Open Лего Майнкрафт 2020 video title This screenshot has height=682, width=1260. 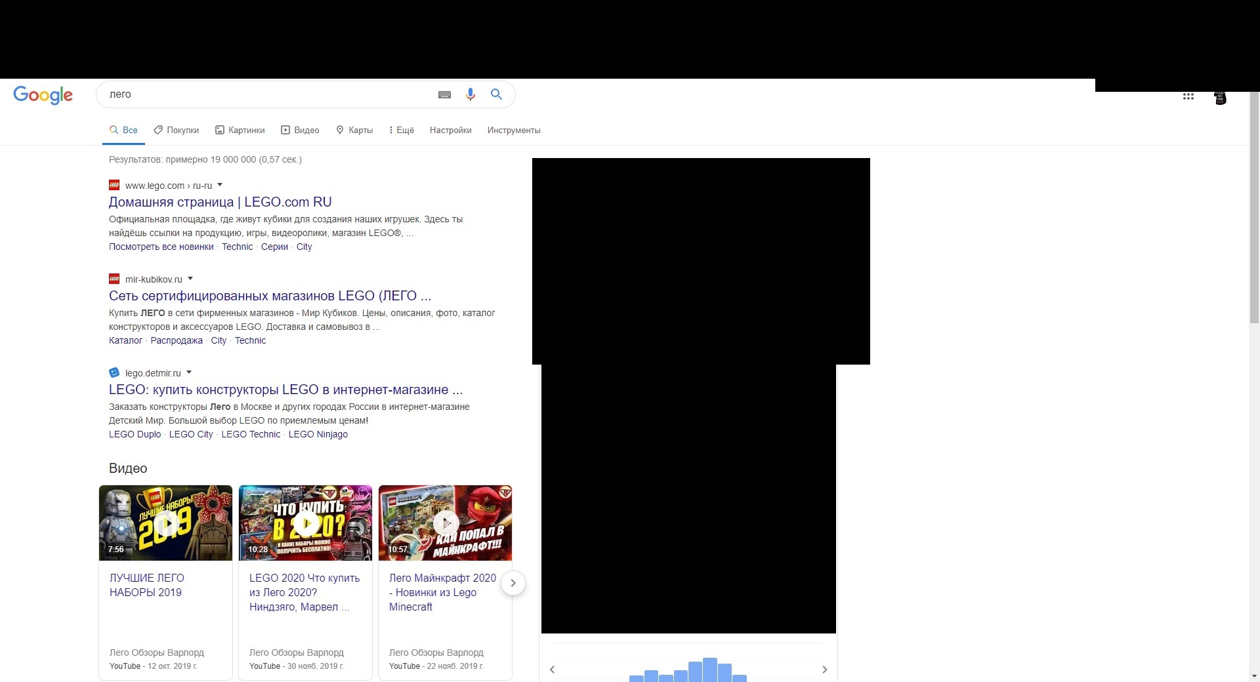coord(442,592)
